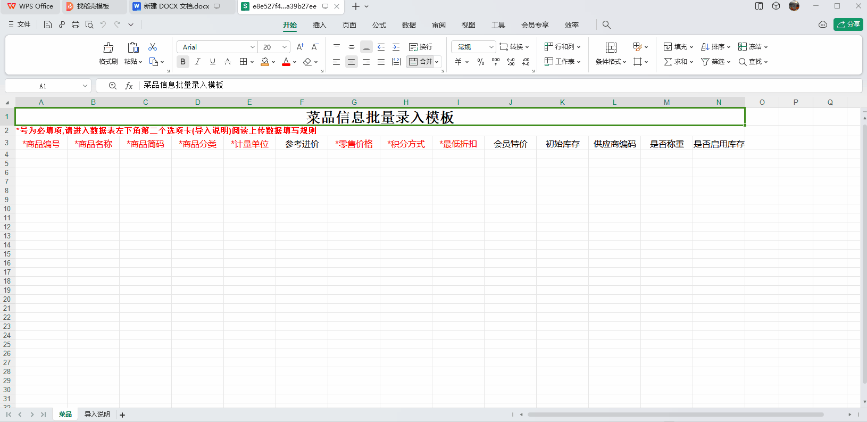Expand the font size 20 dropdown

tap(285, 47)
